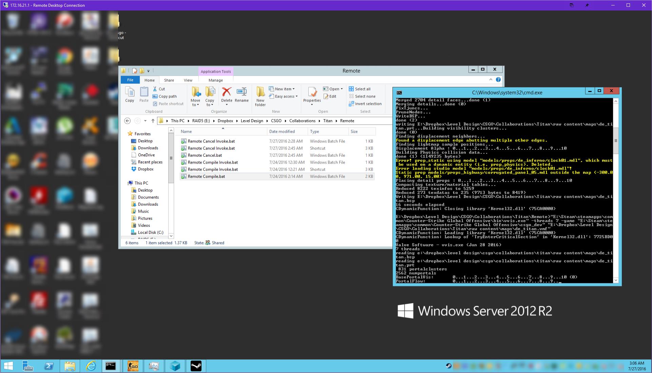
Task: Sort files by the Type column header
Action: pos(328,132)
